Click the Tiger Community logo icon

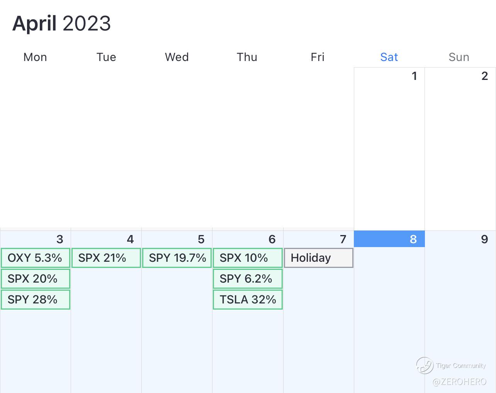(425, 365)
